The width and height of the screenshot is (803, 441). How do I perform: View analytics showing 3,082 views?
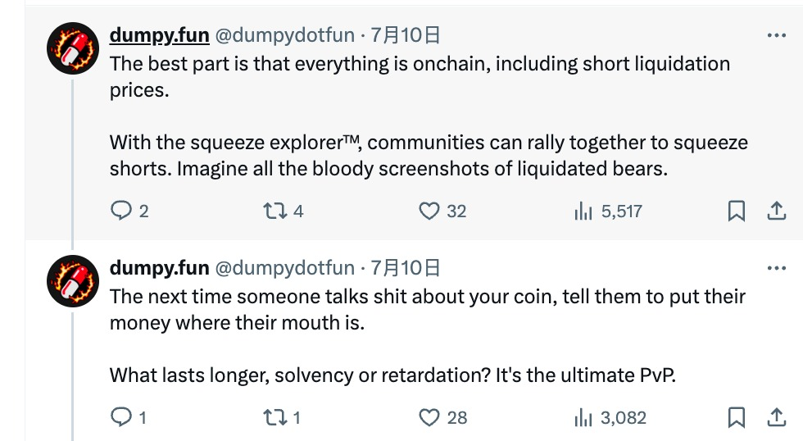tap(583, 418)
